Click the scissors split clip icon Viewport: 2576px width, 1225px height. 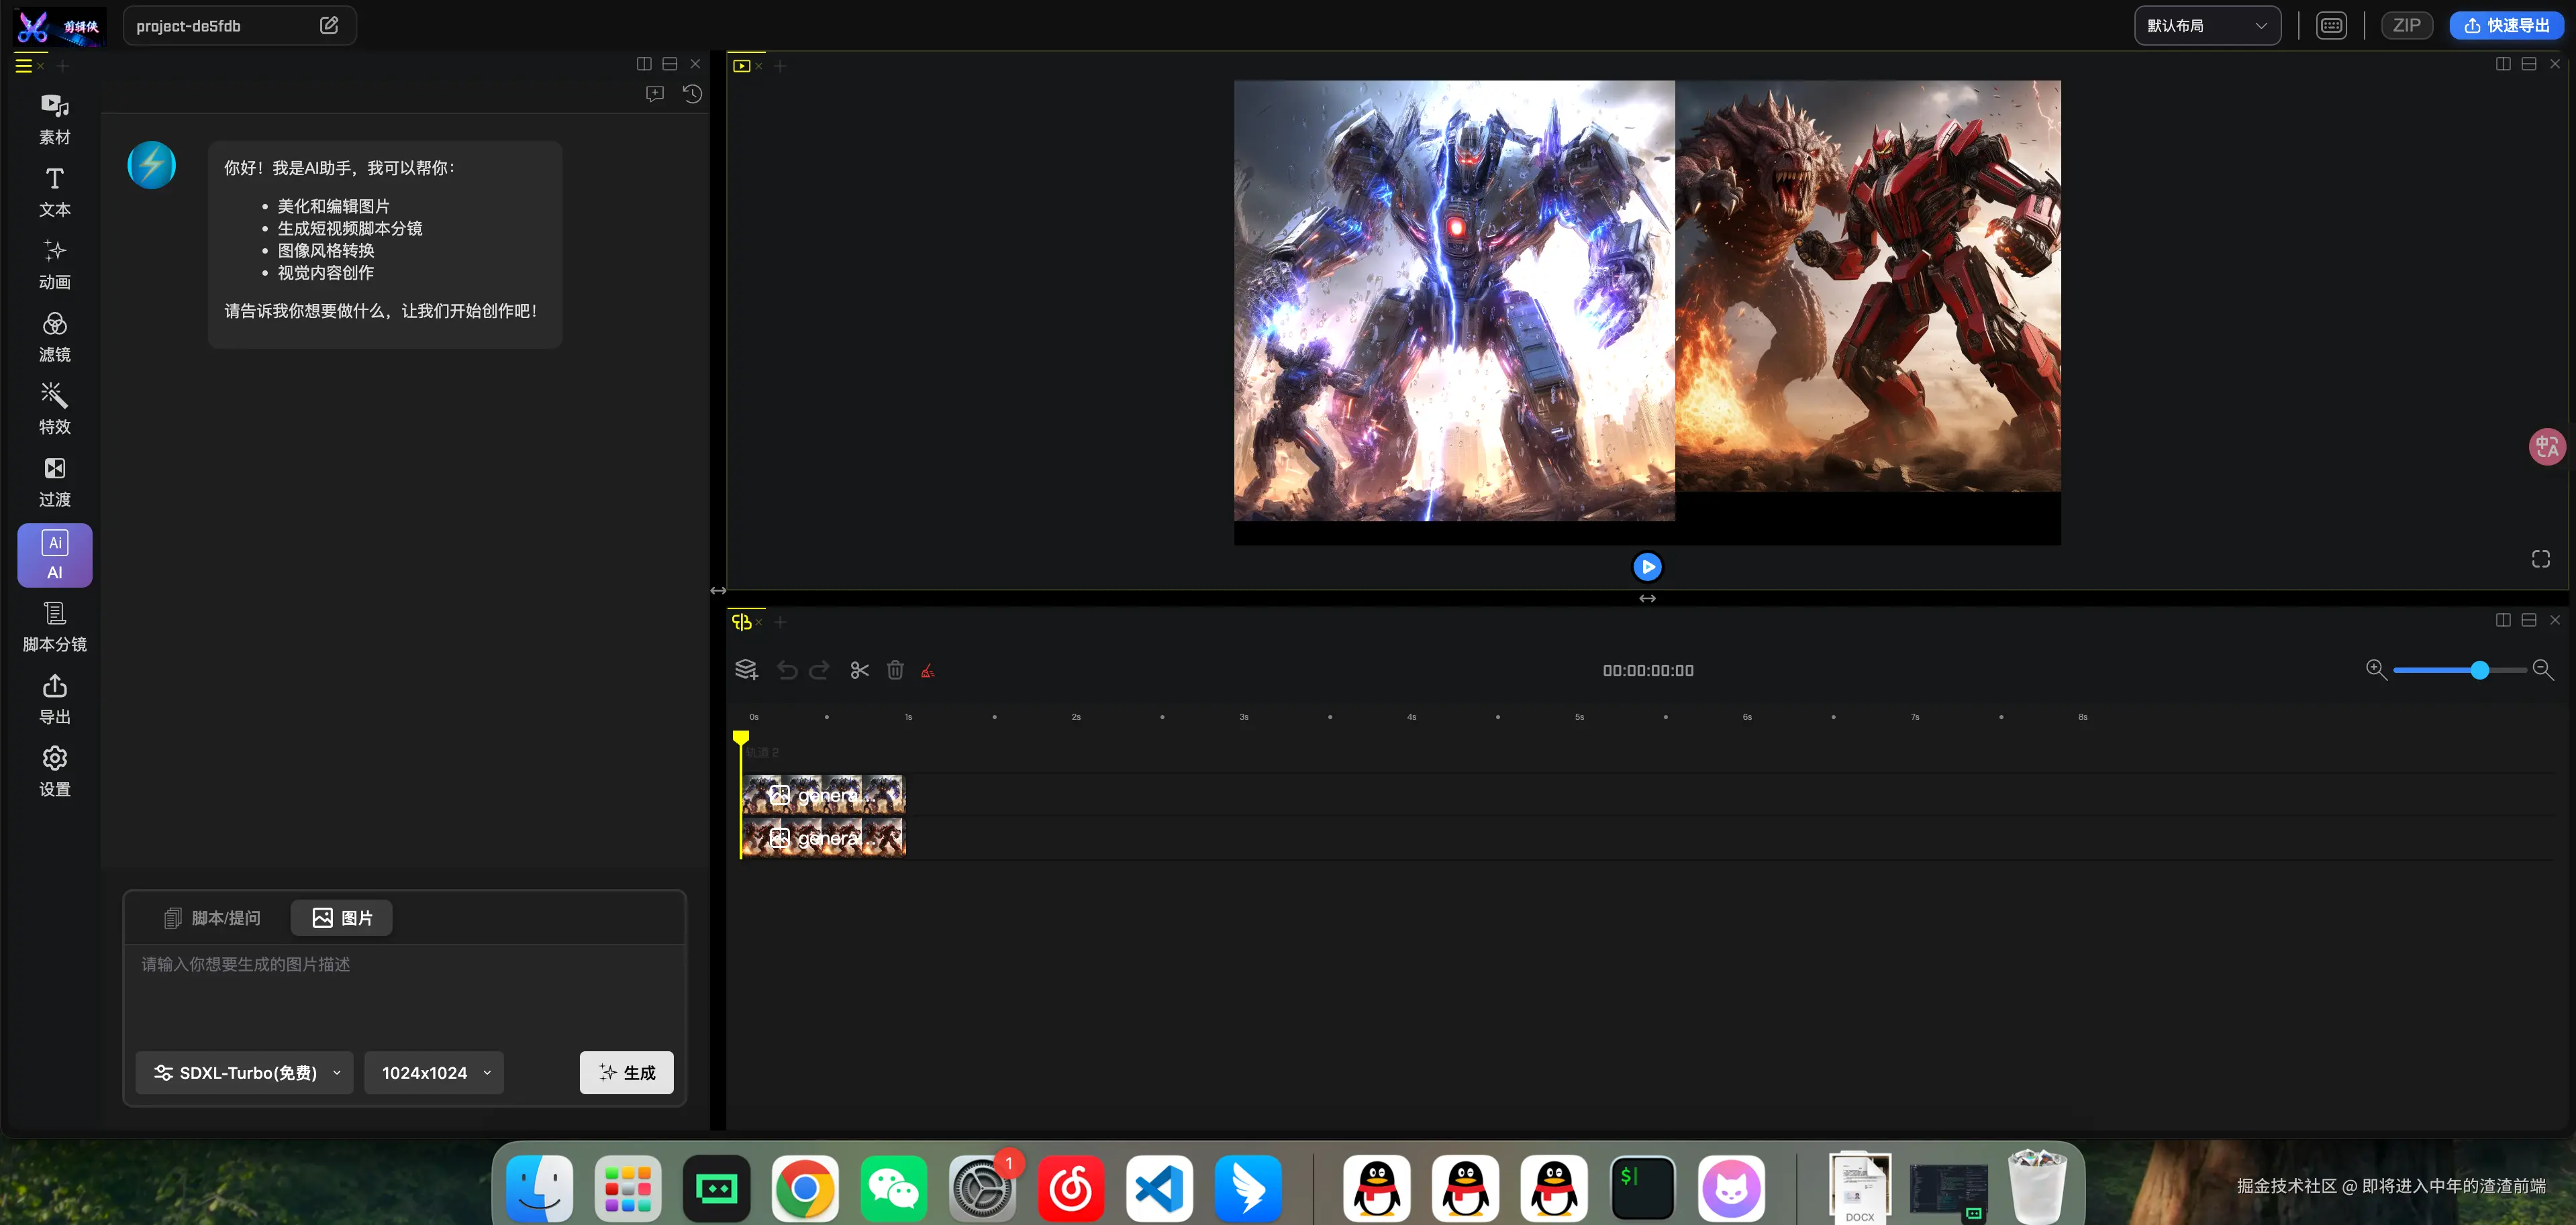(x=859, y=670)
